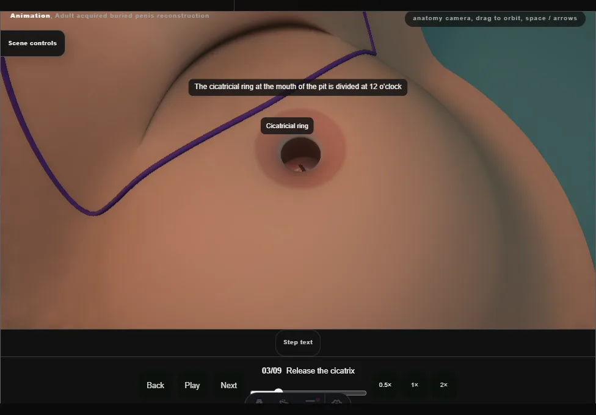Click the caption about 12 o'clock division
596x415 pixels.
click(297, 87)
